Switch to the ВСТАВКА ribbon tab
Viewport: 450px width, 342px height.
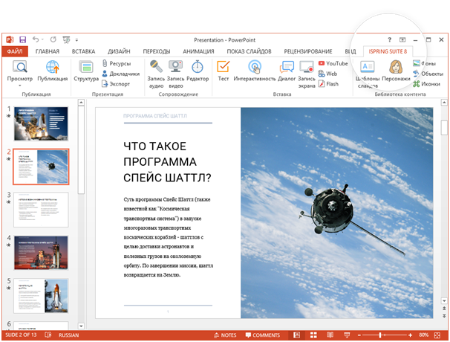[x=83, y=51]
